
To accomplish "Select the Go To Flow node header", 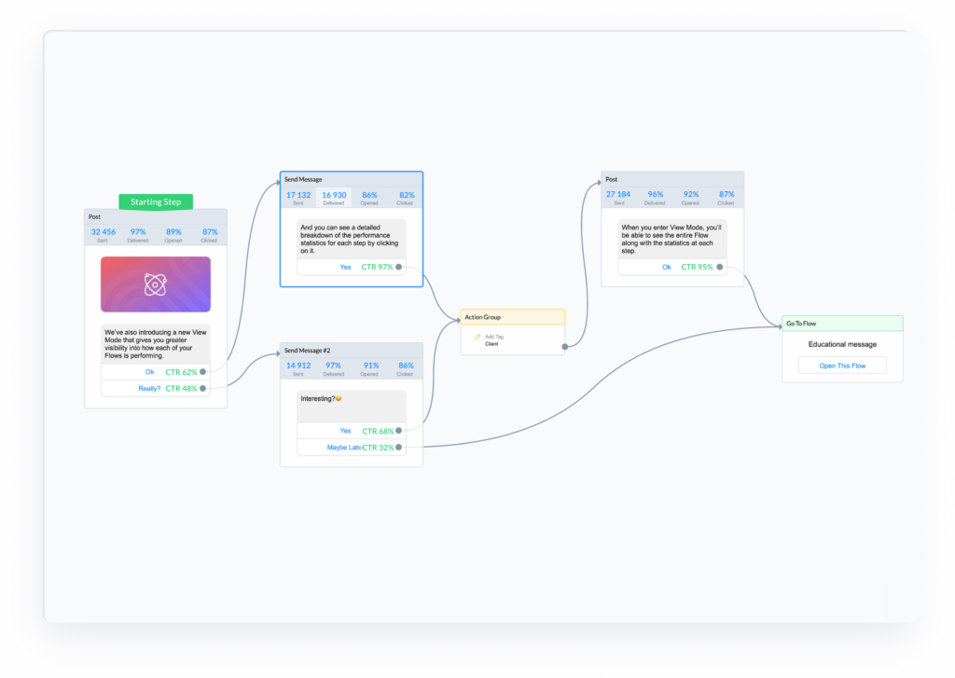I will (800, 323).
